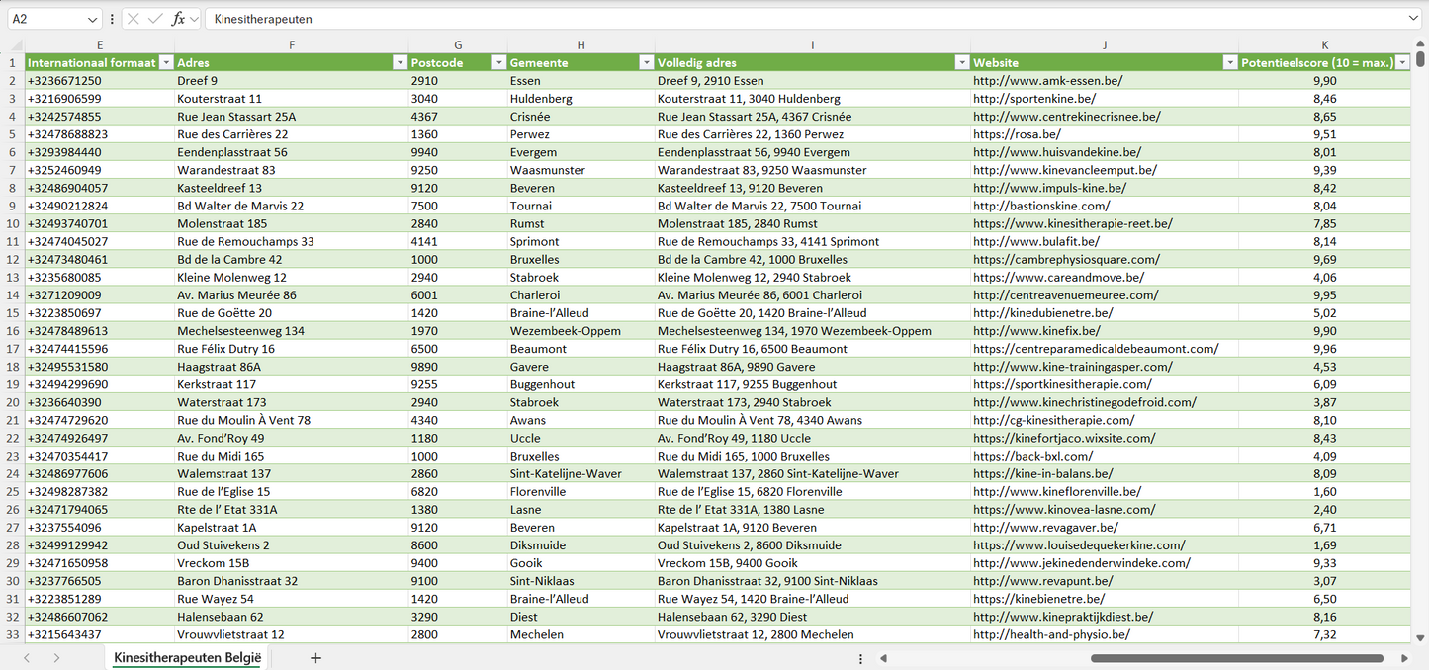Click into the formula bar text field
This screenshot has width=1429, height=670.
[x=791, y=19]
